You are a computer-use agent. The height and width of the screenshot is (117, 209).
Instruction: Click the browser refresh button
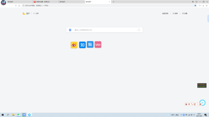click(x=16, y=5)
